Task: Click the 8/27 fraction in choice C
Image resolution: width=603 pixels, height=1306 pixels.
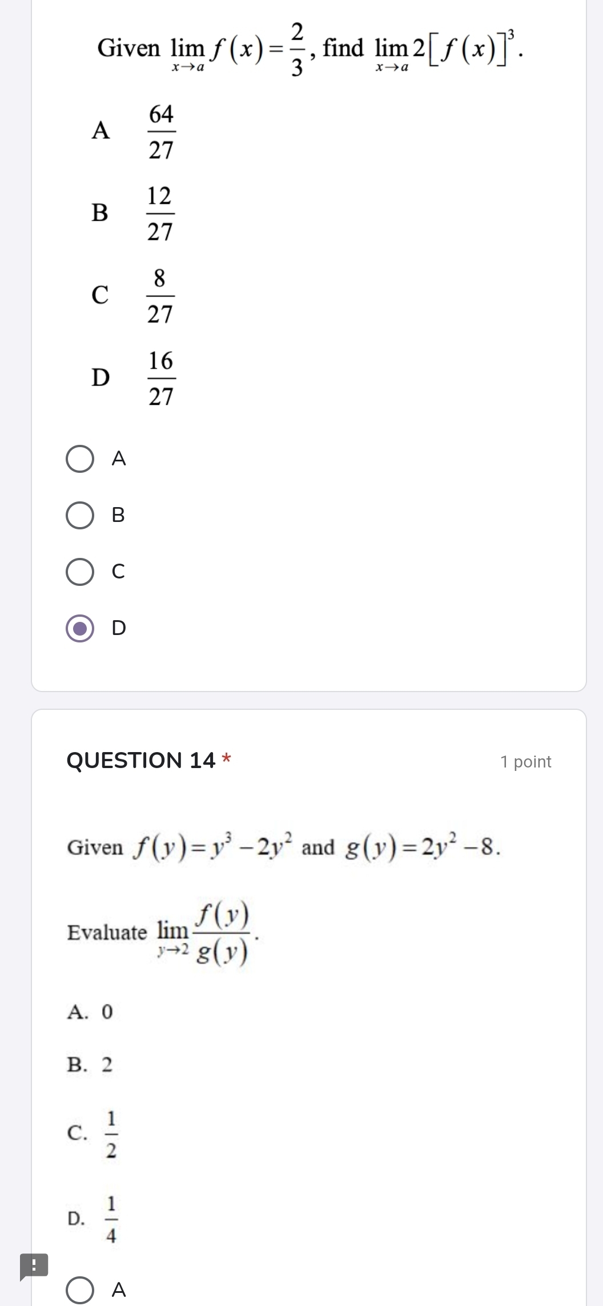Action: pos(160,296)
